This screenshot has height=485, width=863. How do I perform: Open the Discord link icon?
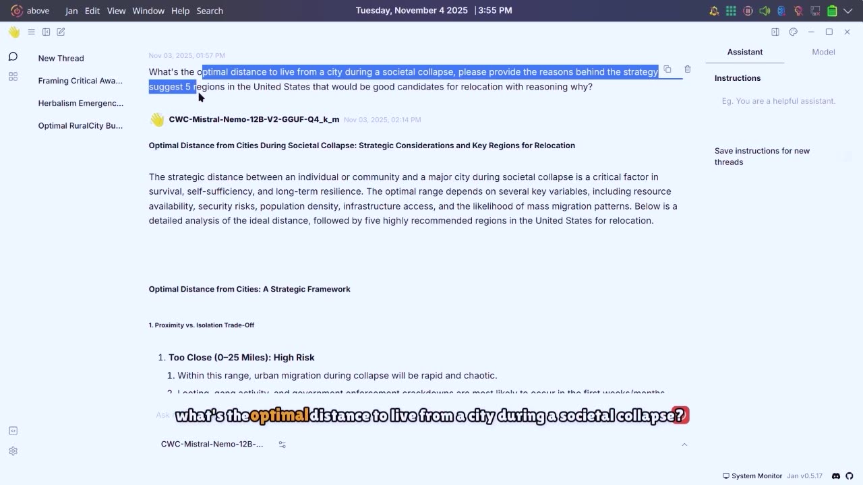coord(836,476)
